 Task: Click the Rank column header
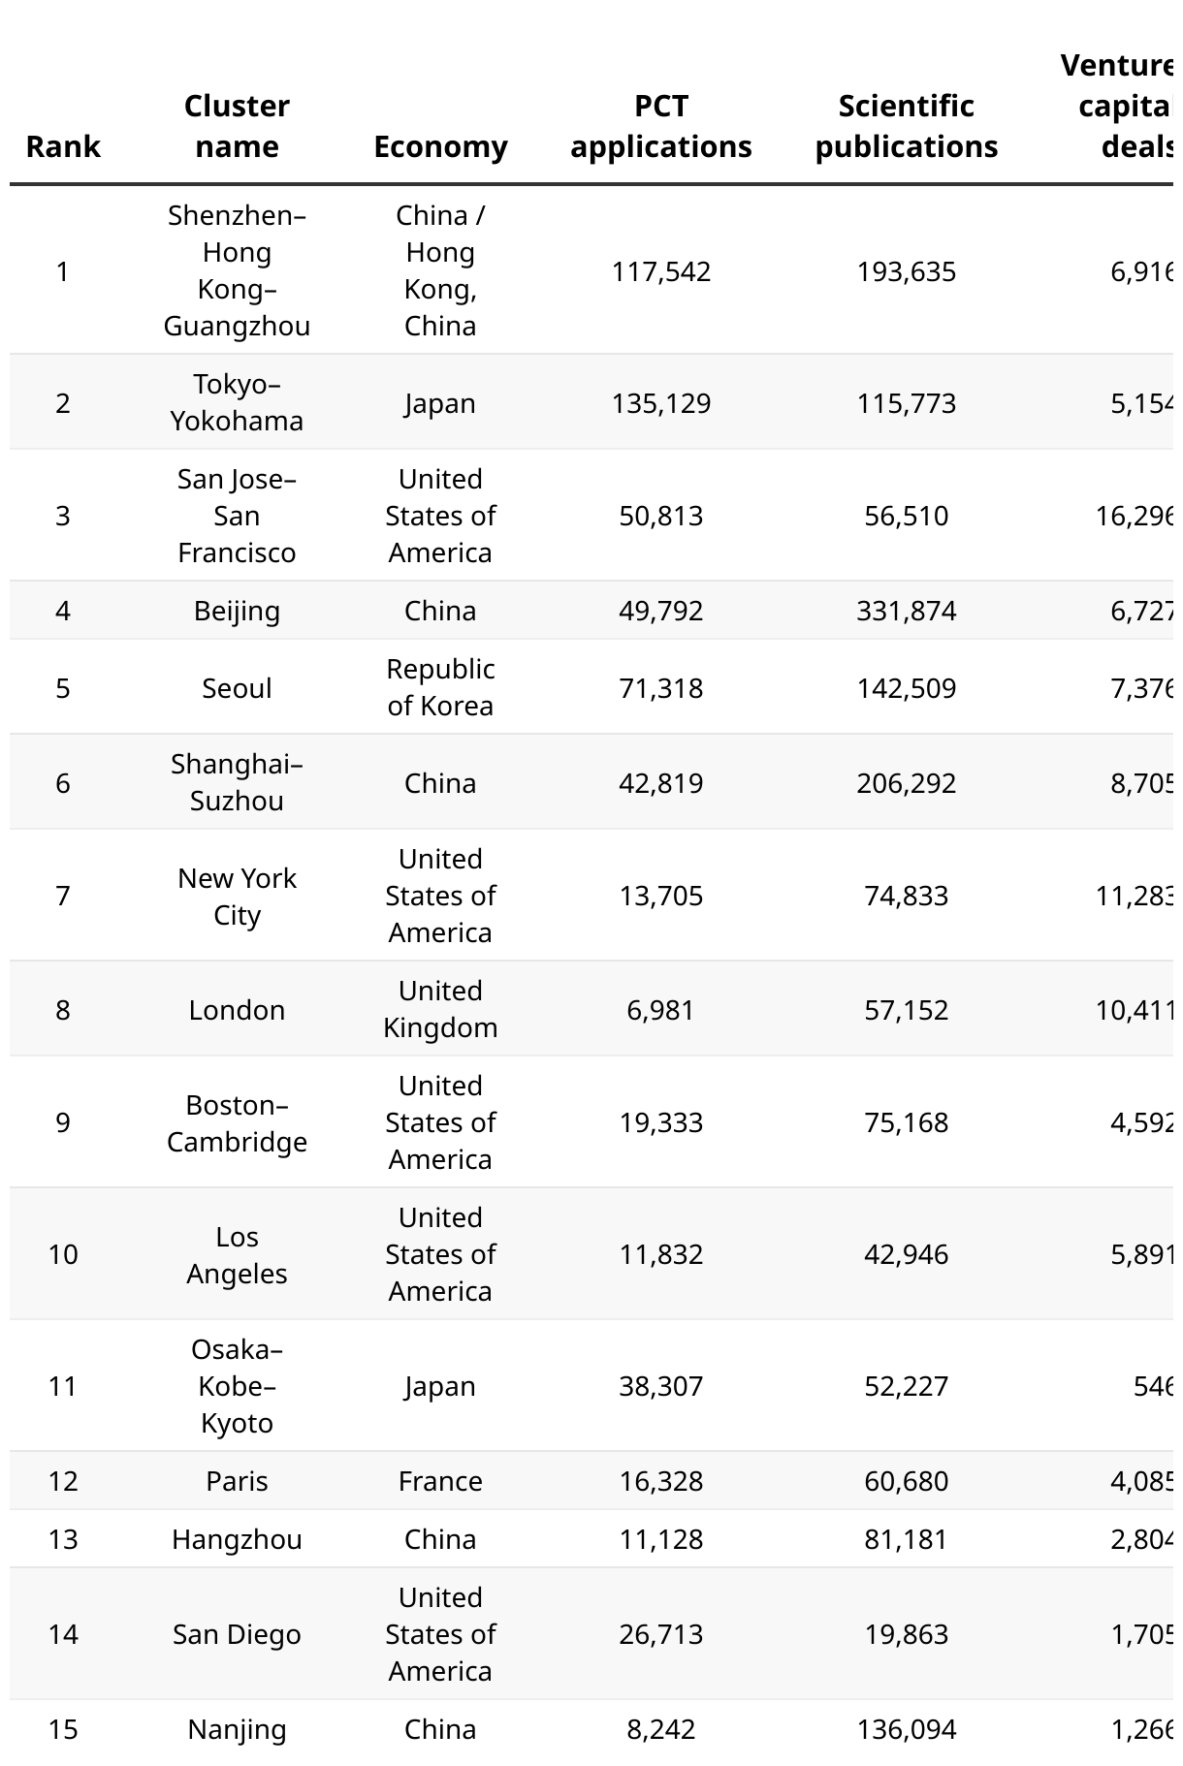[x=63, y=146]
